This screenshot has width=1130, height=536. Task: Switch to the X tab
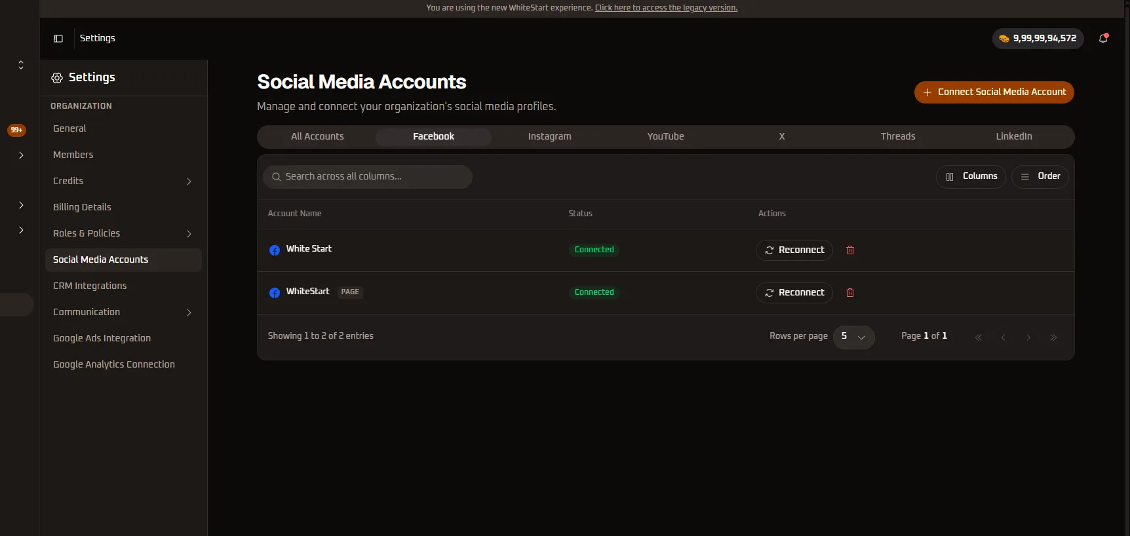(781, 136)
